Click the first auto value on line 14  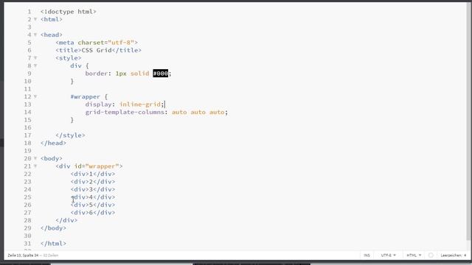pos(179,112)
